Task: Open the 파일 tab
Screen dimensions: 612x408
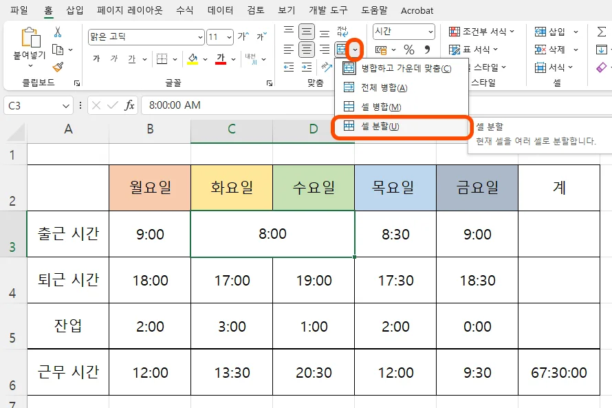Action: pos(19,10)
